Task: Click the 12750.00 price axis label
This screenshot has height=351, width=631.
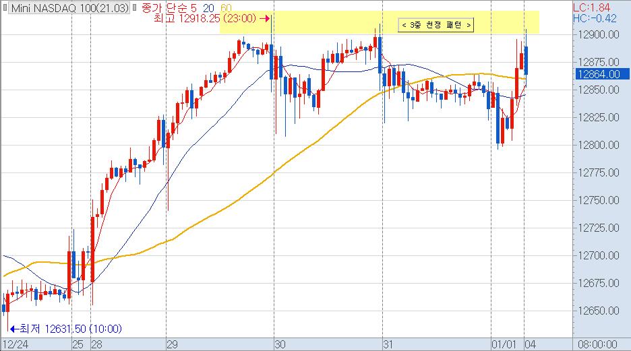Action: (599, 200)
